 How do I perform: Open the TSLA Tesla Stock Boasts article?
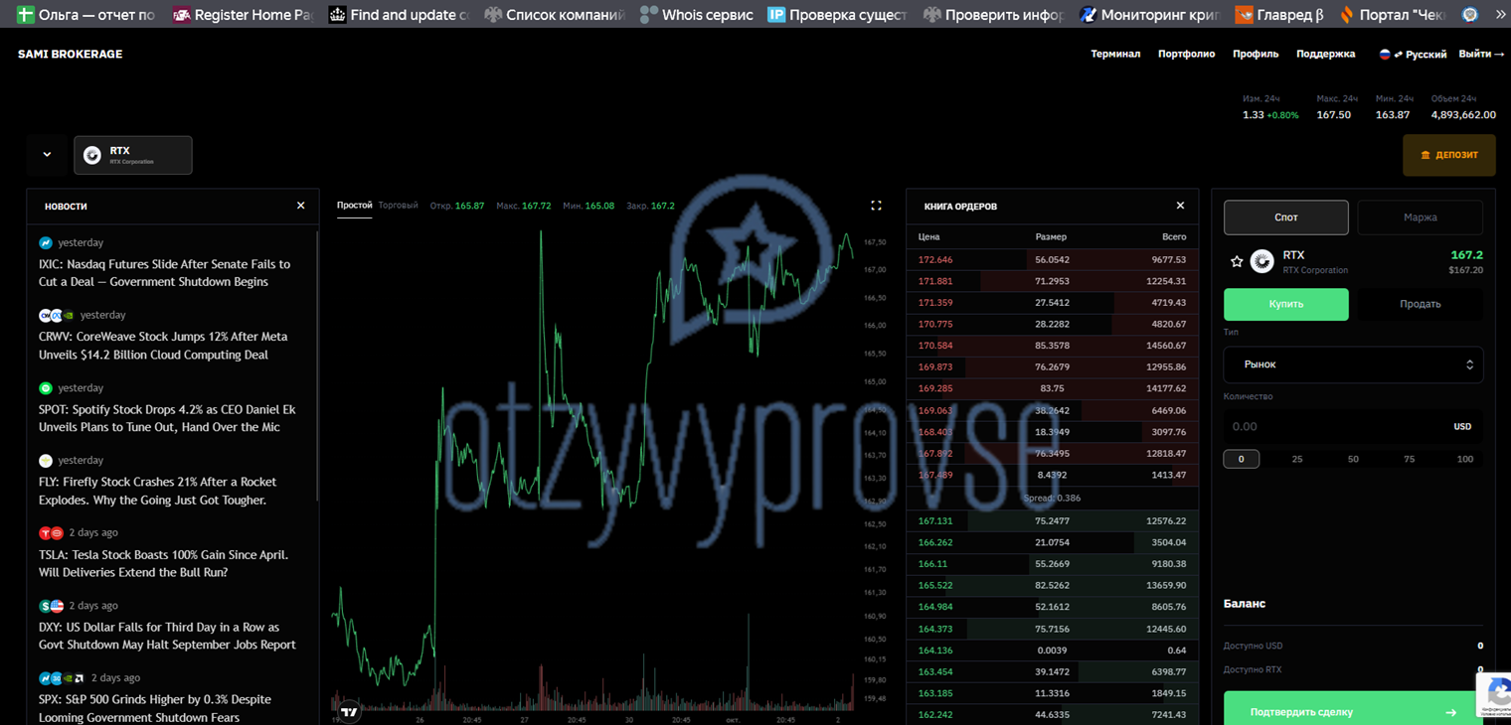coord(164,563)
